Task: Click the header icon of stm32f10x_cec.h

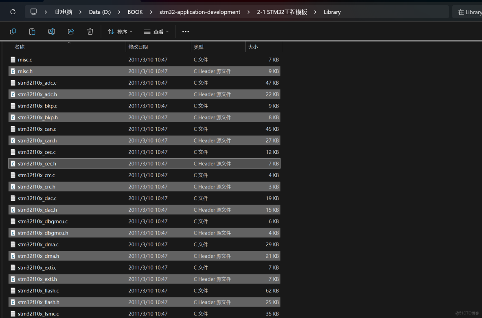Action: (13, 164)
